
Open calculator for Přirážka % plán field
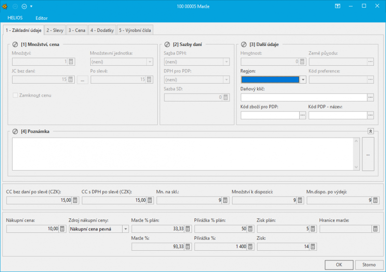point(250,229)
